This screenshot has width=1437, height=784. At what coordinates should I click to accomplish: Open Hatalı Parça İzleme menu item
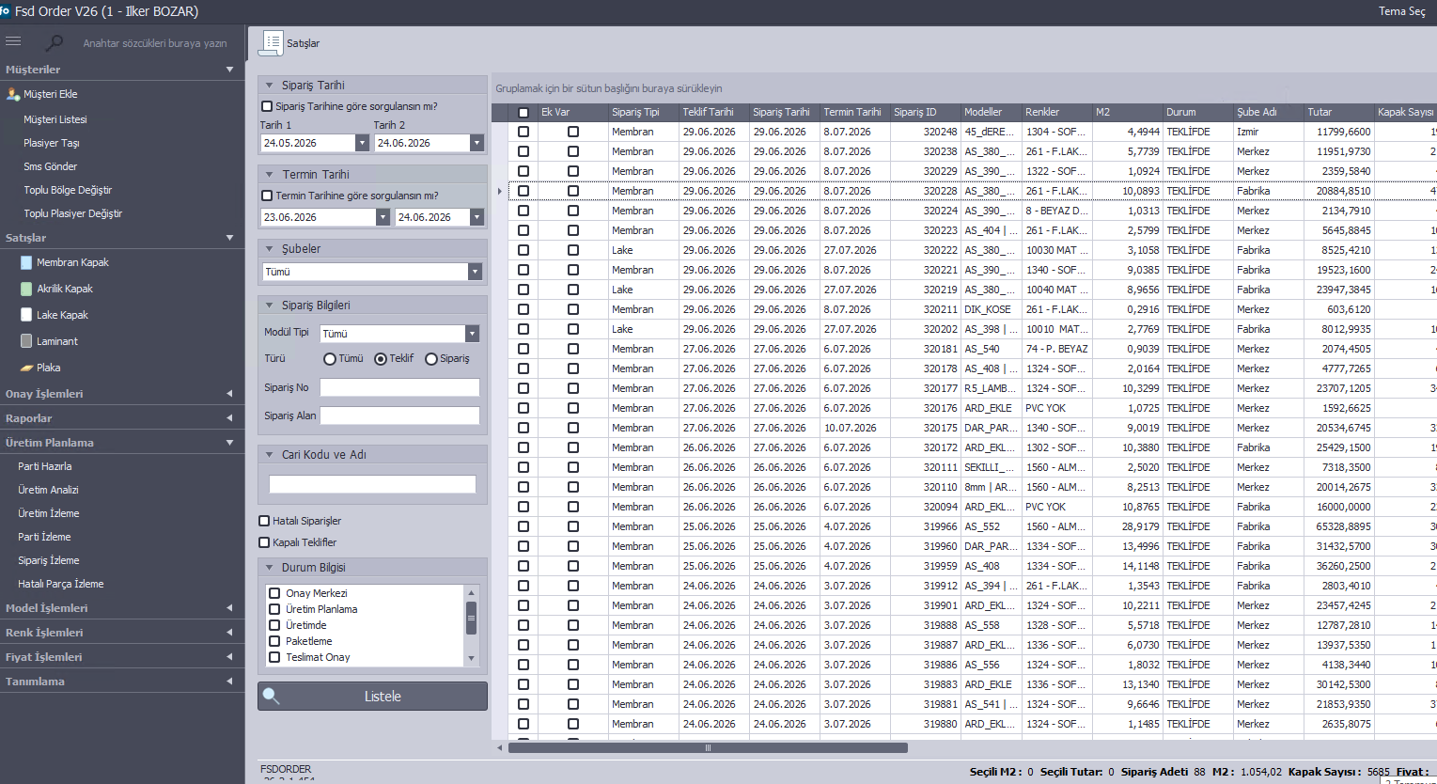click(61, 584)
